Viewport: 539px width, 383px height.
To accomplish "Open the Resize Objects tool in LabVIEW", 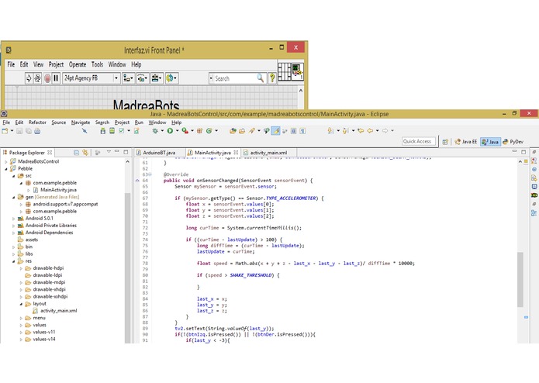I will 157,78.
